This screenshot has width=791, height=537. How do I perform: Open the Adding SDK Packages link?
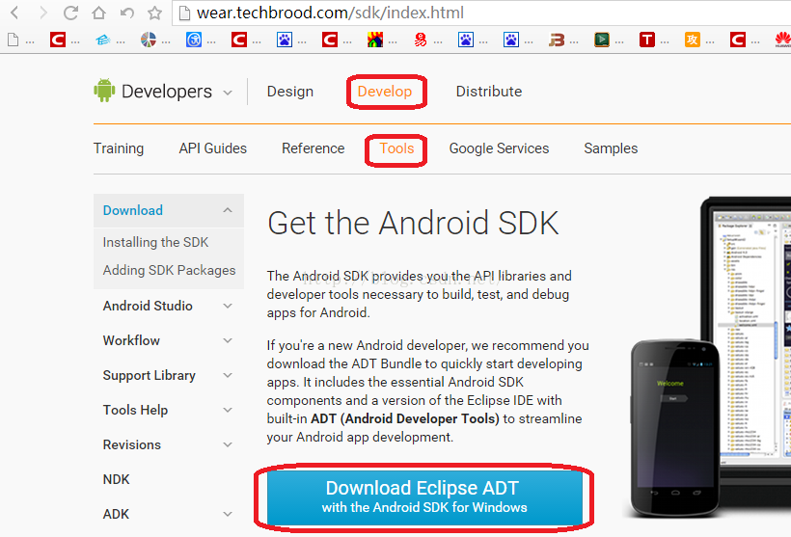pyautogui.click(x=169, y=270)
